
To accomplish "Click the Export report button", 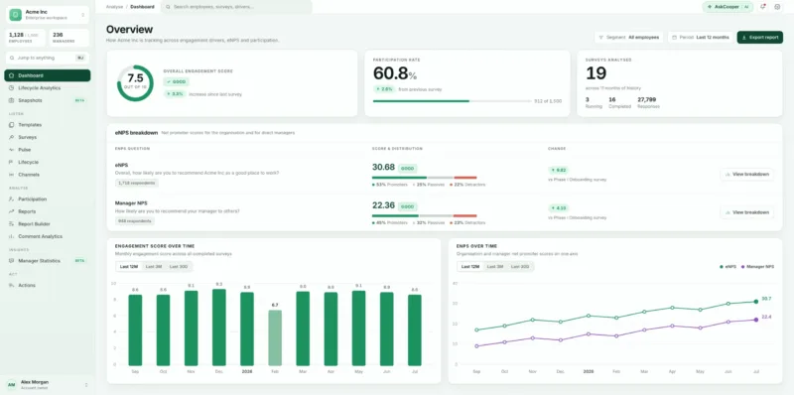I will click(760, 38).
